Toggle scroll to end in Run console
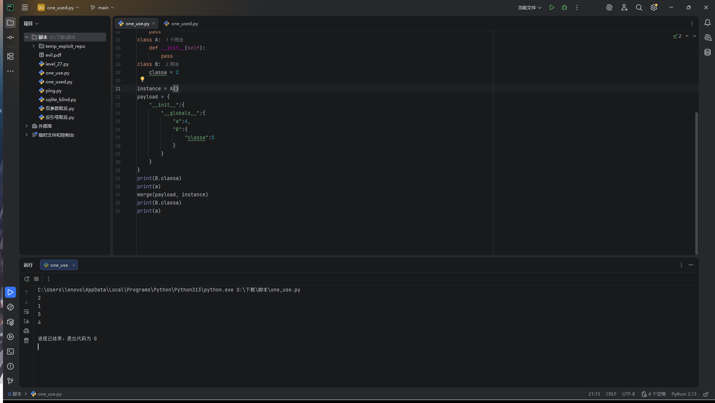The image size is (715, 403). coord(26,321)
